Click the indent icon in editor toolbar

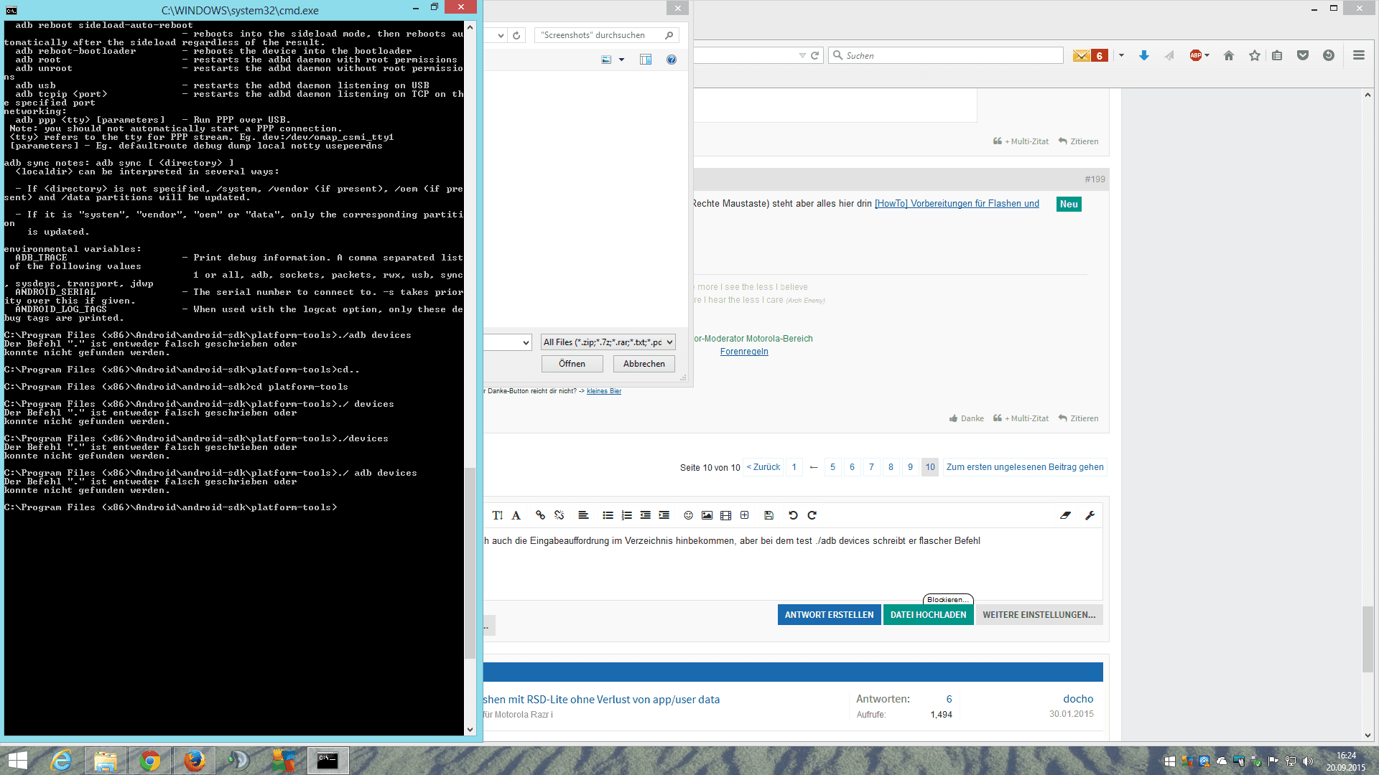664,515
